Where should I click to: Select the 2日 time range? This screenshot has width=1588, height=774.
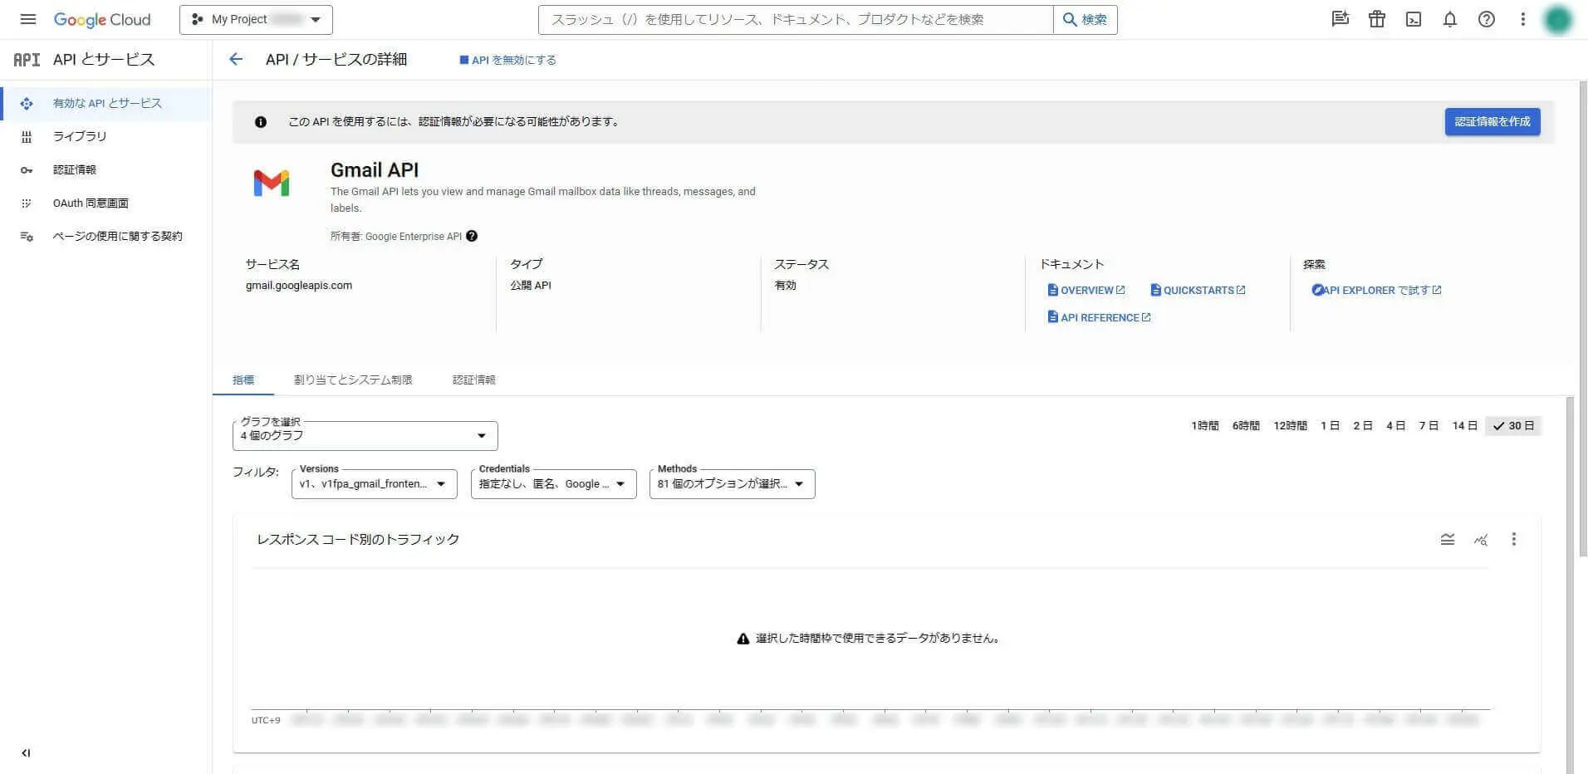pyautogui.click(x=1363, y=426)
